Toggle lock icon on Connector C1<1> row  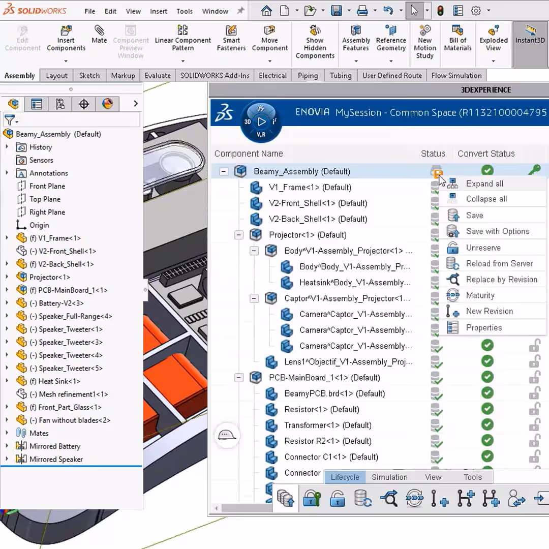click(x=534, y=456)
